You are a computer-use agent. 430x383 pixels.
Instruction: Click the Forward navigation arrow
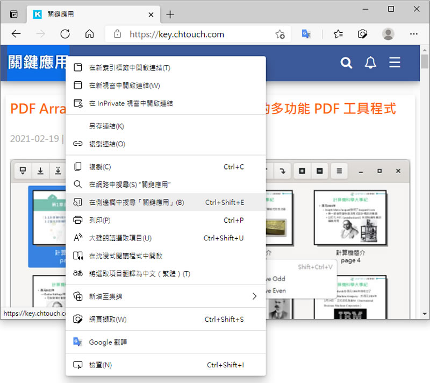point(41,34)
